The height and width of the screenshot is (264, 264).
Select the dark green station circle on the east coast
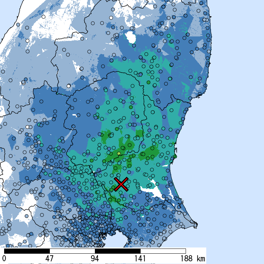point(175,156)
